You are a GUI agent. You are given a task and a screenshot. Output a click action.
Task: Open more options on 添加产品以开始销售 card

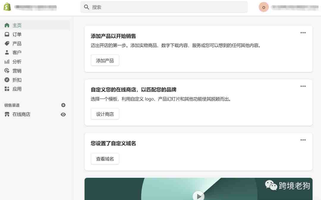(303, 33)
